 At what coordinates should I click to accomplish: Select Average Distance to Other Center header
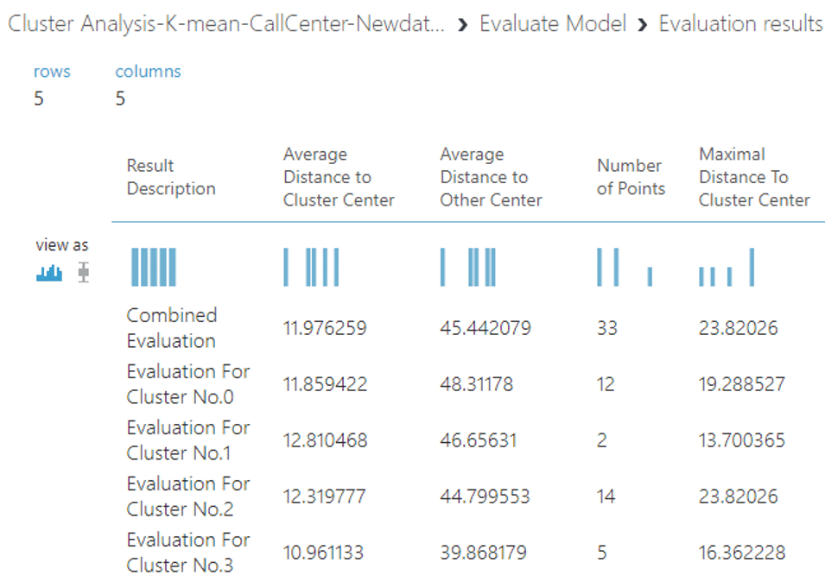pos(491,177)
